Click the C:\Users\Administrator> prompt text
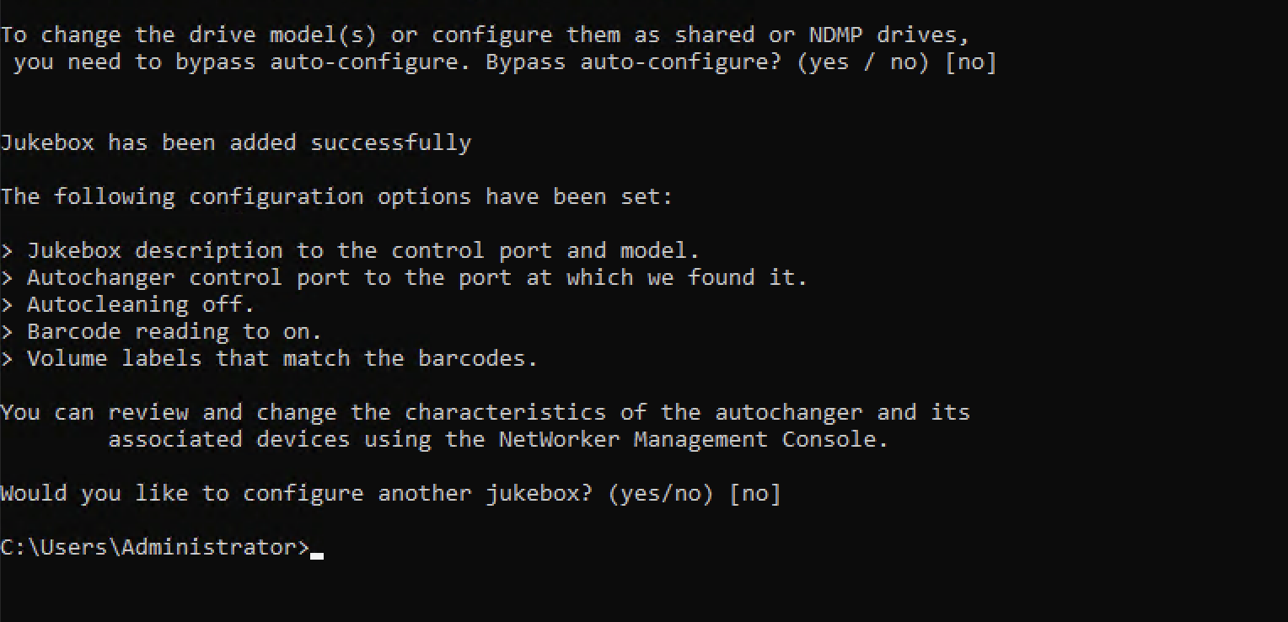The height and width of the screenshot is (622, 1288). pyautogui.click(x=155, y=548)
